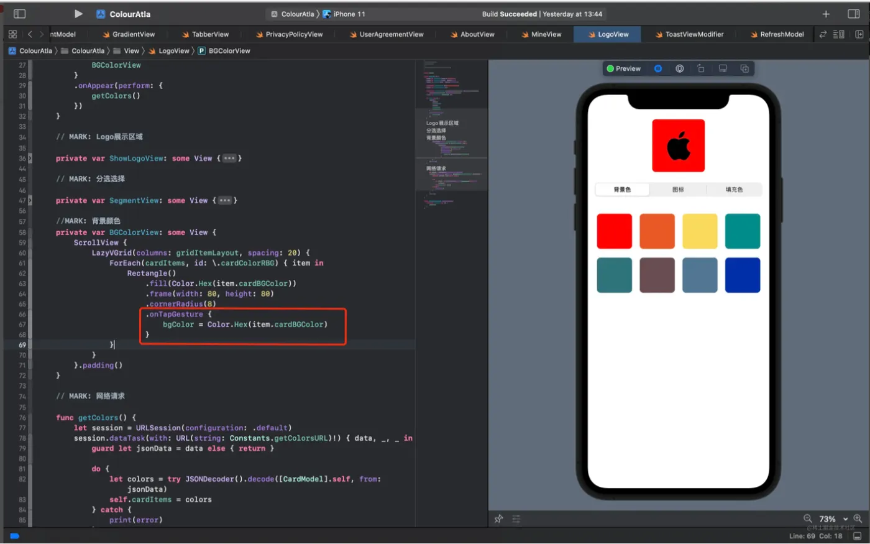Pick the orange color swatch
The image size is (870, 544).
tap(657, 231)
